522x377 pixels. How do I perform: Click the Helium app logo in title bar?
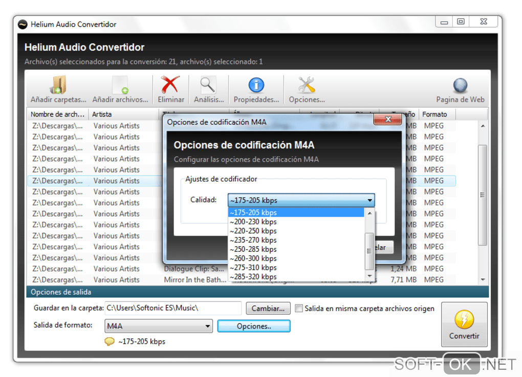click(23, 25)
